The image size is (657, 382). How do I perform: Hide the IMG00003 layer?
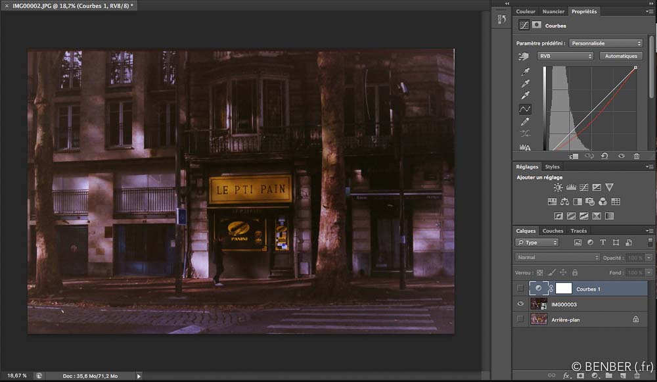(520, 304)
